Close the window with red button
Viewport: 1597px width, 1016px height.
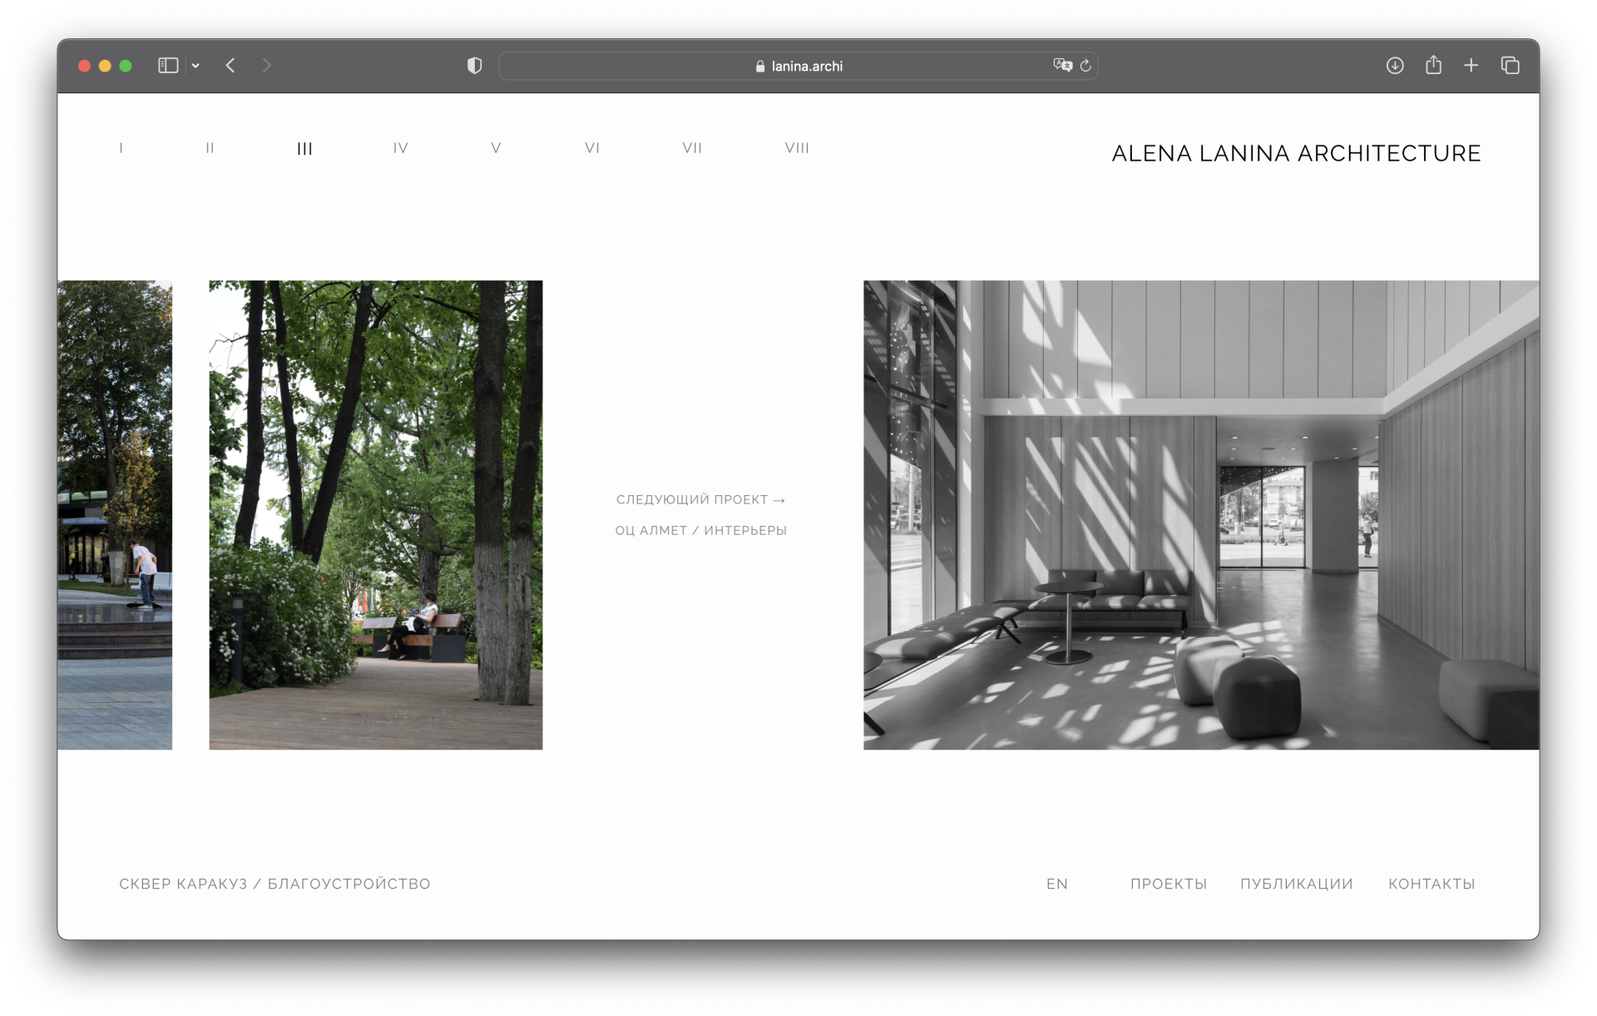[x=84, y=66]
